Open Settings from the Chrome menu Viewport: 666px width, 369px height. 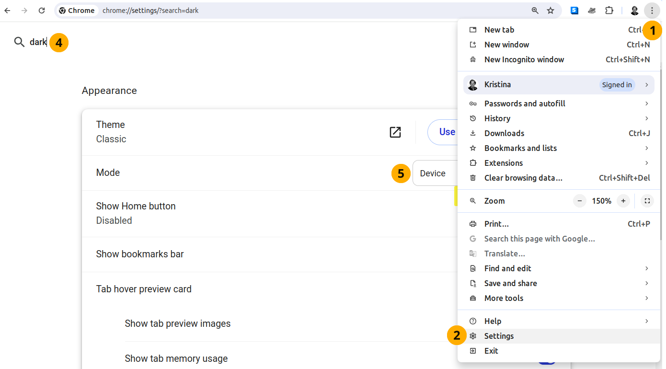tap(499, 336)
